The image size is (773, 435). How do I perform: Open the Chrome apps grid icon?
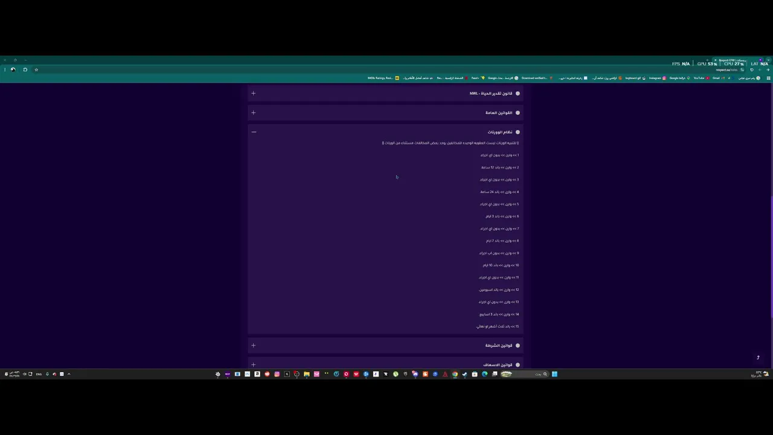(768, 78)
